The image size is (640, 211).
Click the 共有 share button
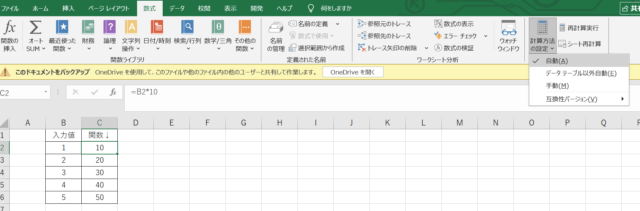pyautogui.click(x=631, y=8)
